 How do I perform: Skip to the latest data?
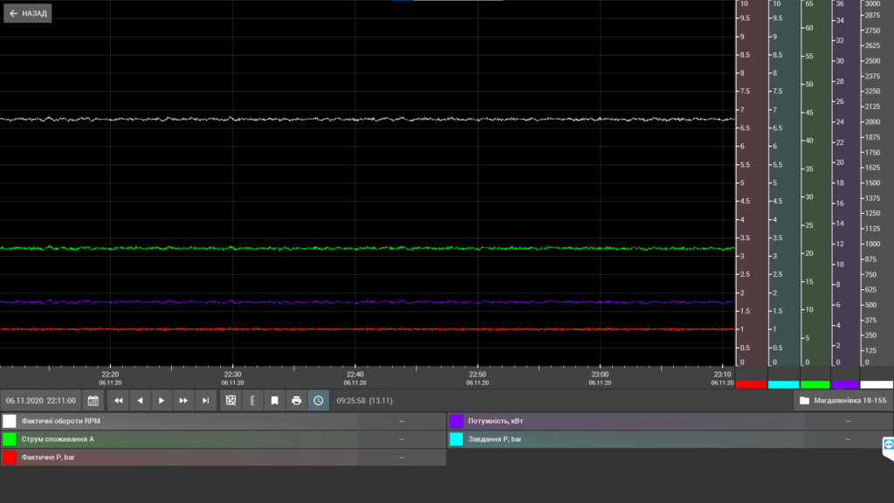(x=205, y=401)
